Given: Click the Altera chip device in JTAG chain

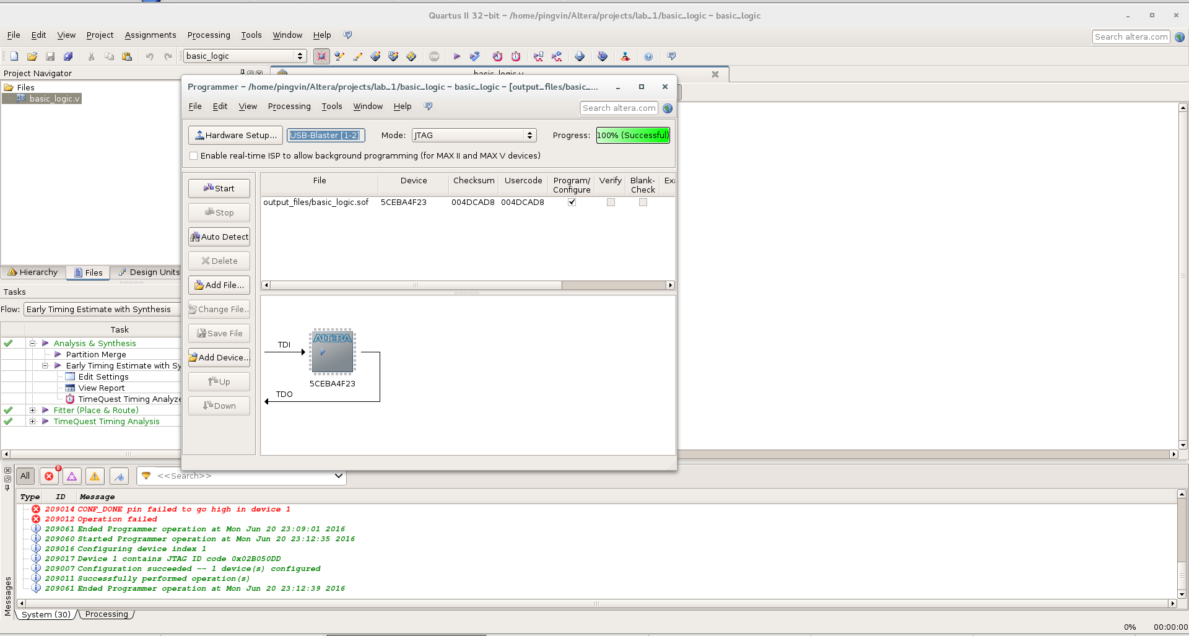Looking at the screenshot, I should click(x=333, y=352).
